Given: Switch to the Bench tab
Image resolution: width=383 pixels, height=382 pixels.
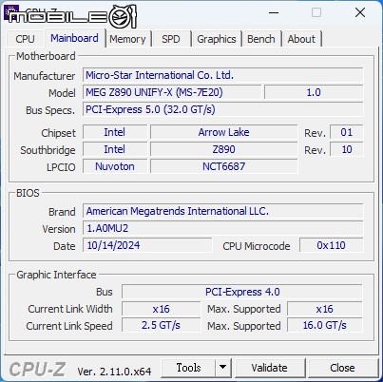Looking at the screenshot, I should (x=261, y=39).
